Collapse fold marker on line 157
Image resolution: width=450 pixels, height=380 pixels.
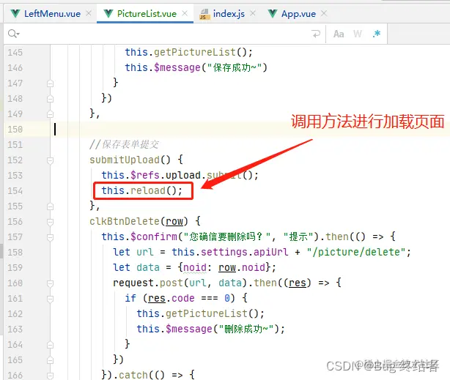click(51, 237)
